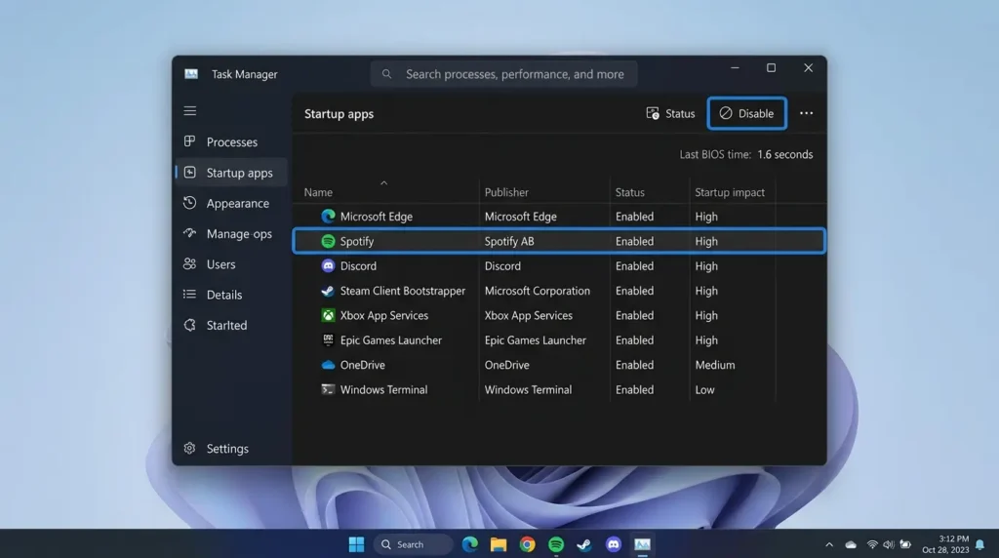Open the hamburger navigation menu
999x558 pixels.
pyautogui.click(x=190, y=111)
